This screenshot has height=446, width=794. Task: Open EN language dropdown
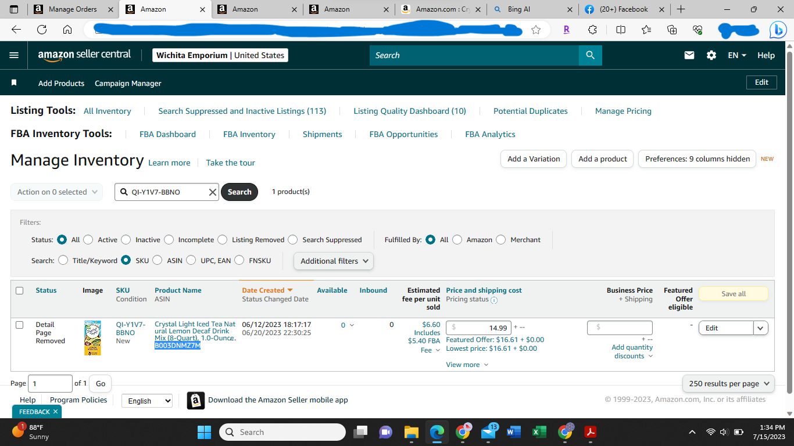tap(737, 55)
